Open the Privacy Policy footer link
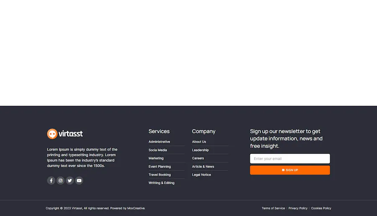Viewport: 377px width, 216px height. [298, 208]
